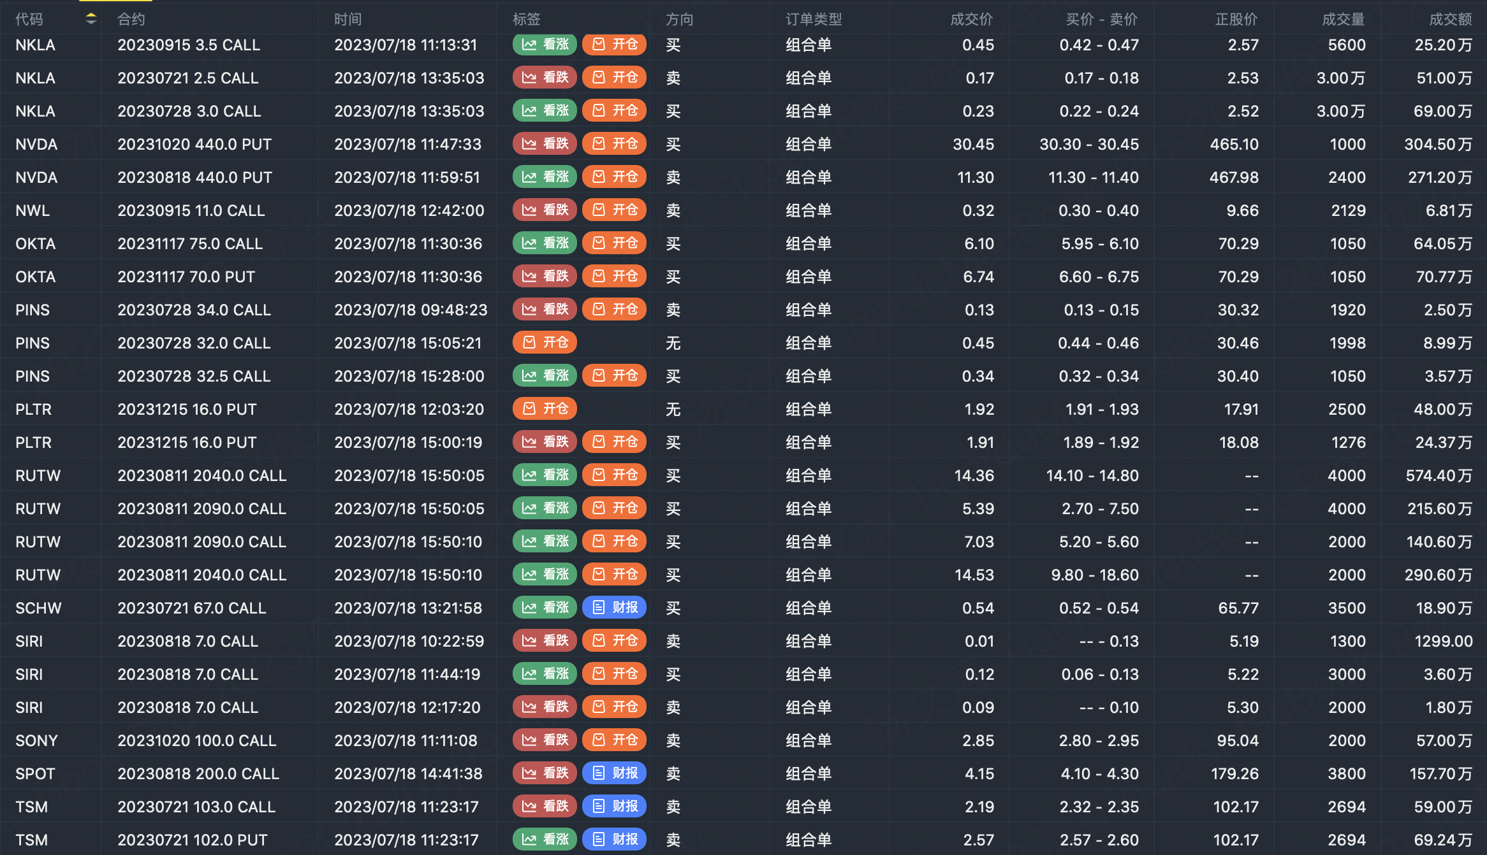The image size is (1487, 855).
Task: Click 开仓 tag on PINS 32.0 CALL row
Action: (x=545, y=343)
